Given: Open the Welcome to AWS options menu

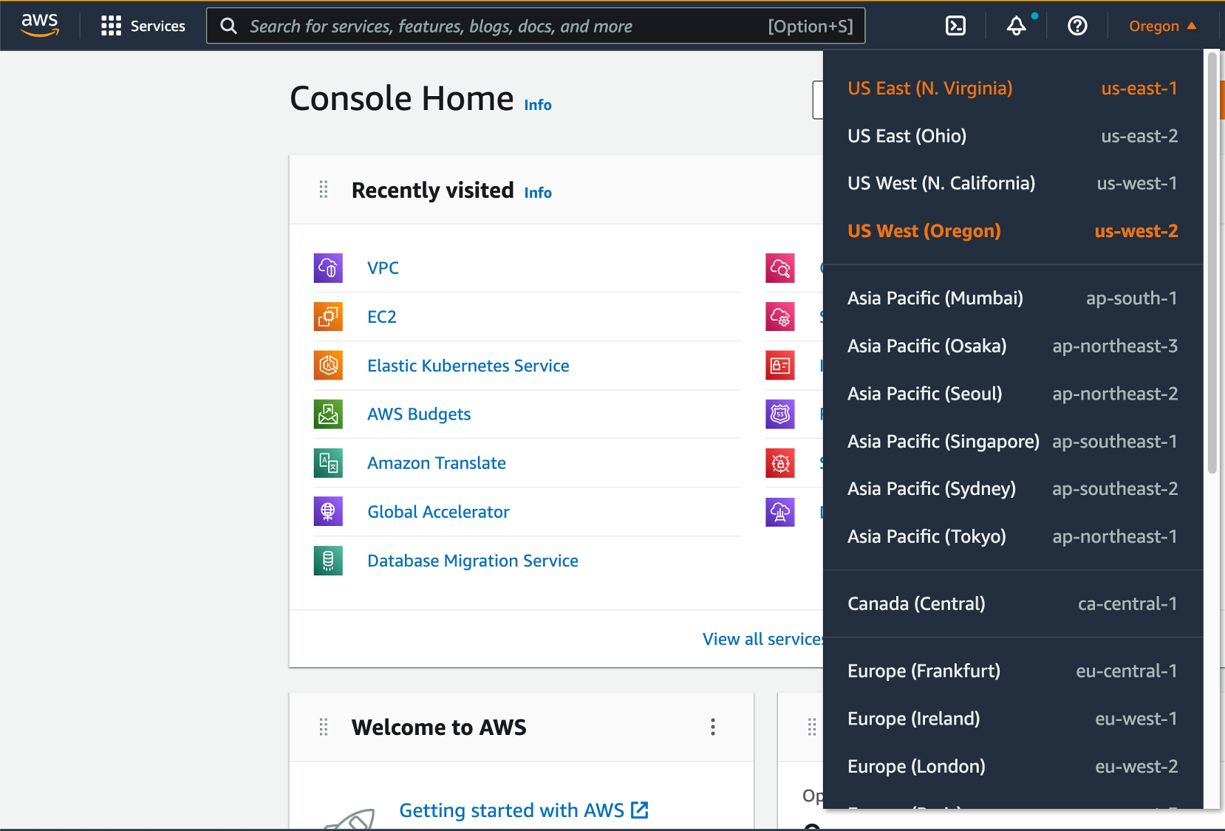Looking at the screenshot, I should [713, 727].
